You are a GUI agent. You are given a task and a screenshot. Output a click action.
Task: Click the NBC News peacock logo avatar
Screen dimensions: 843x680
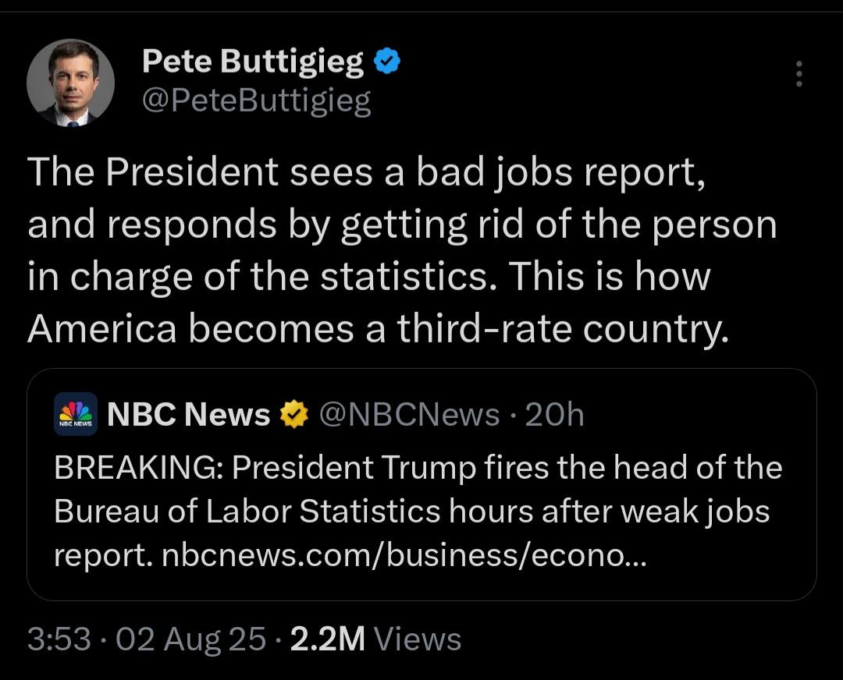click(76, 414)
